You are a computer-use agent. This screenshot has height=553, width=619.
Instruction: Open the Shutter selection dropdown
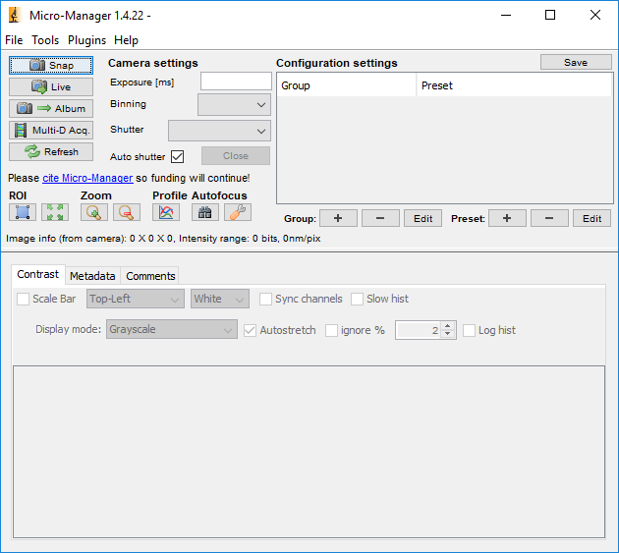pyautogui.click(x=219, y=131)
